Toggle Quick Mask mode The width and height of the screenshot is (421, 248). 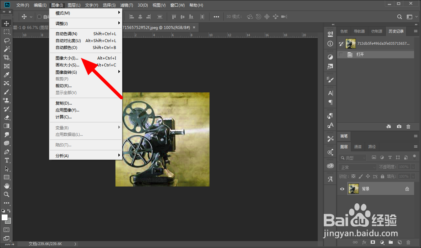pyautogui.click(x=7, y=230)
